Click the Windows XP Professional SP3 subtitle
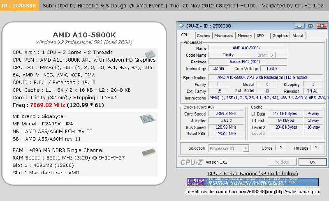The height and width of the screenshot is (201, 329). point(84,42)
